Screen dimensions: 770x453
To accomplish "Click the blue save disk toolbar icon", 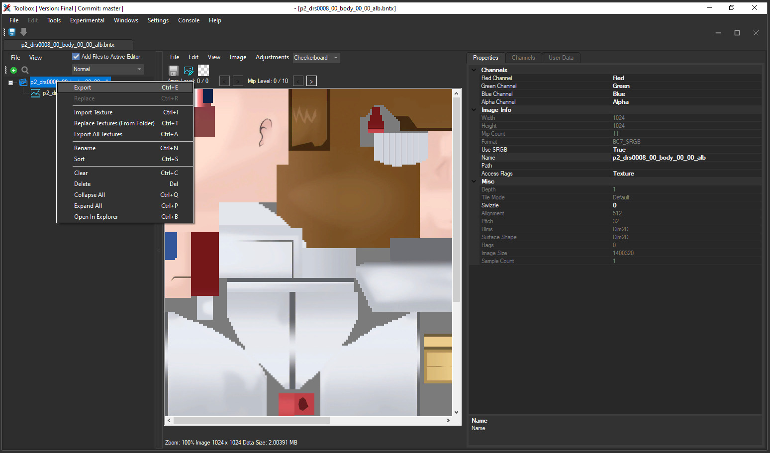I will (x=12, y=32).
